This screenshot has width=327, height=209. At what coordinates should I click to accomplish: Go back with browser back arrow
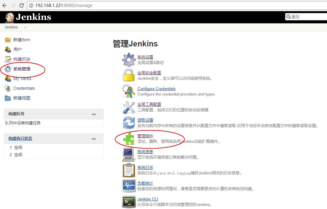5,5
